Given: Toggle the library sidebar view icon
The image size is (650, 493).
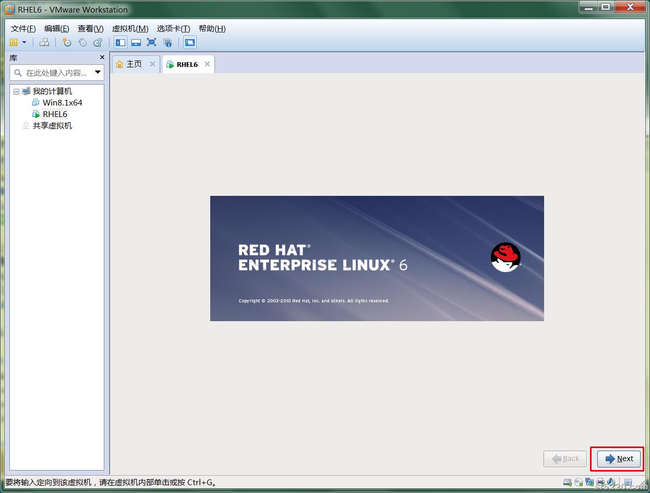Looking at the screenshot, I should (121, 42).
